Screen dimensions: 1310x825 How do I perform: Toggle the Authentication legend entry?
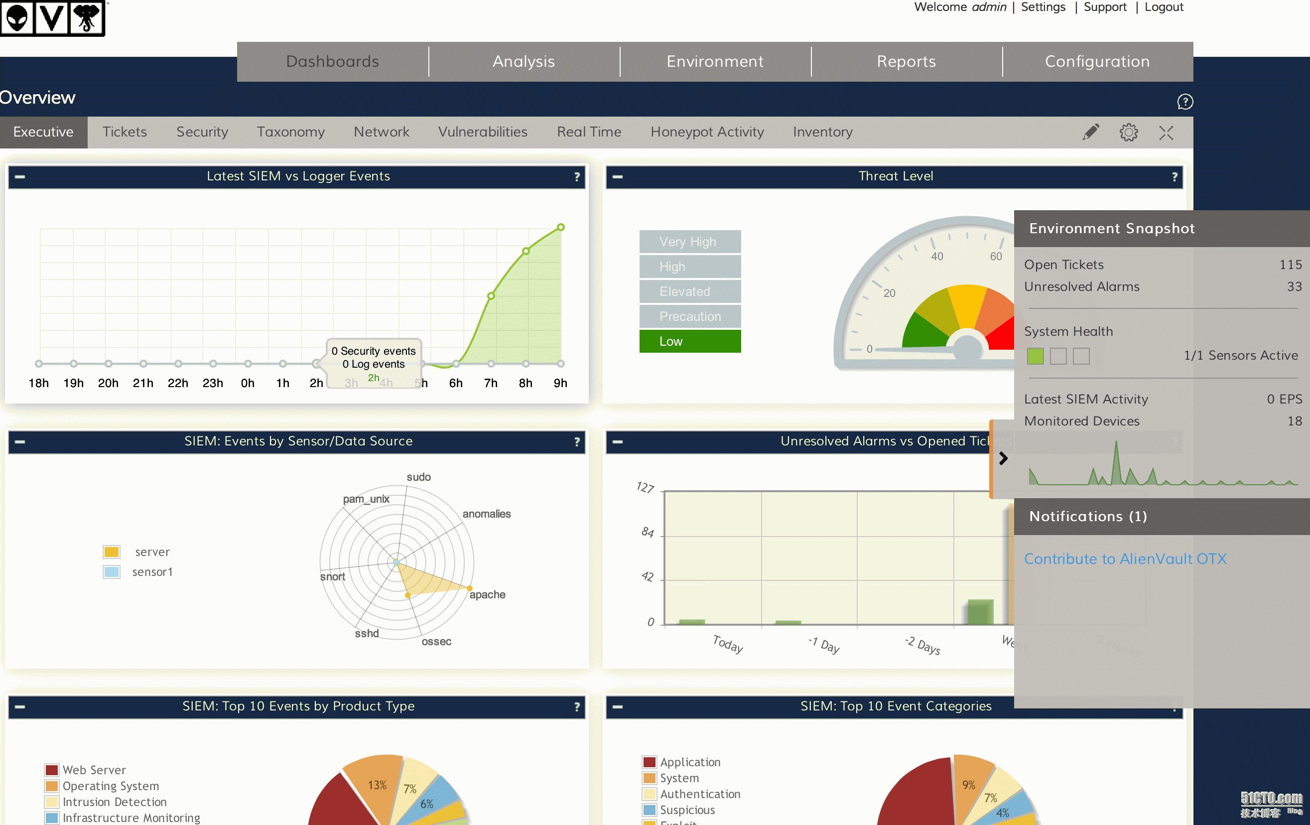click(x=692, y=795)
